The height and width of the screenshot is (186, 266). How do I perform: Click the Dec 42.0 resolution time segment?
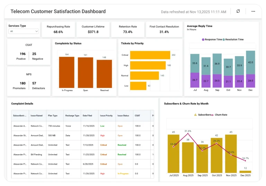coord(250,63)
